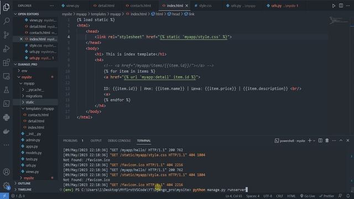Click the editor minimap

tap(339, 21)
